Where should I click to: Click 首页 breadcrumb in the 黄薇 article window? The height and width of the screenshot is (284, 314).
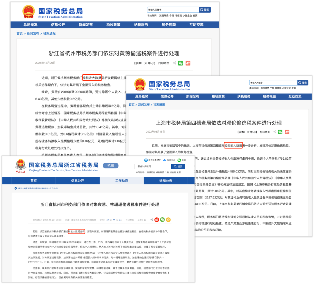click(20, 33)
